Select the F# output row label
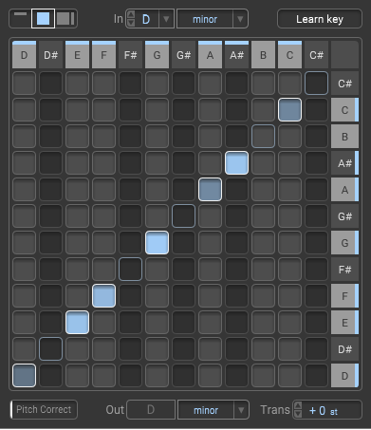This screenshot has width=371, height=430. pos(344,270)
